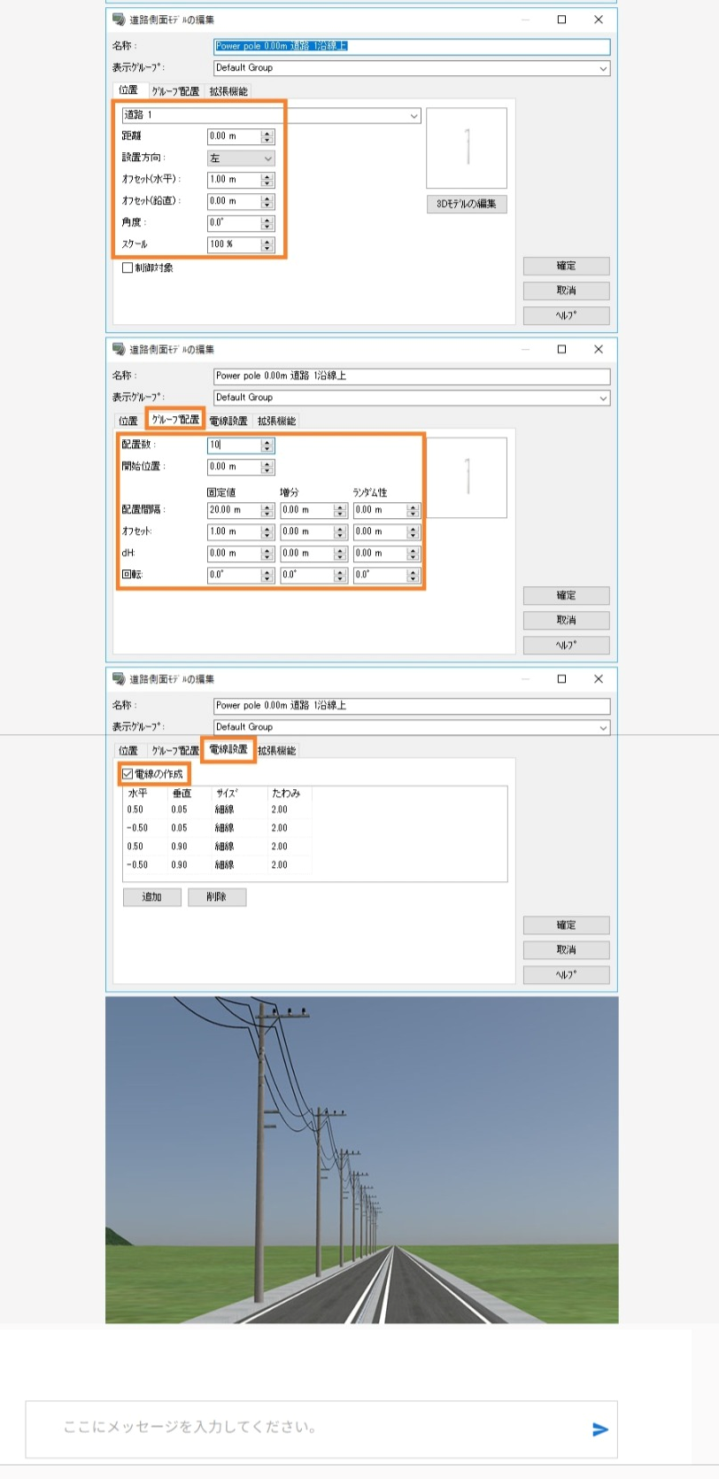
Task: Click the model preview in グループ配置 dialog
Action: coord(467,477)
